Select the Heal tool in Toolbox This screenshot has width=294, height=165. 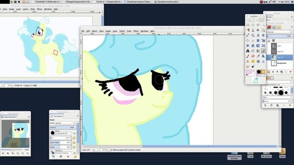coord(253,61)
